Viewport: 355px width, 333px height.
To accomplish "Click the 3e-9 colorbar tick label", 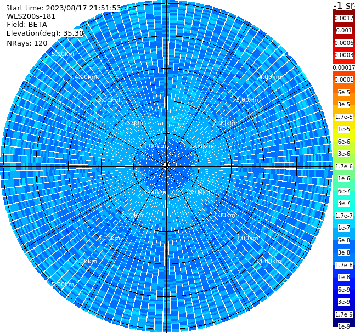I will pos(344,302).
